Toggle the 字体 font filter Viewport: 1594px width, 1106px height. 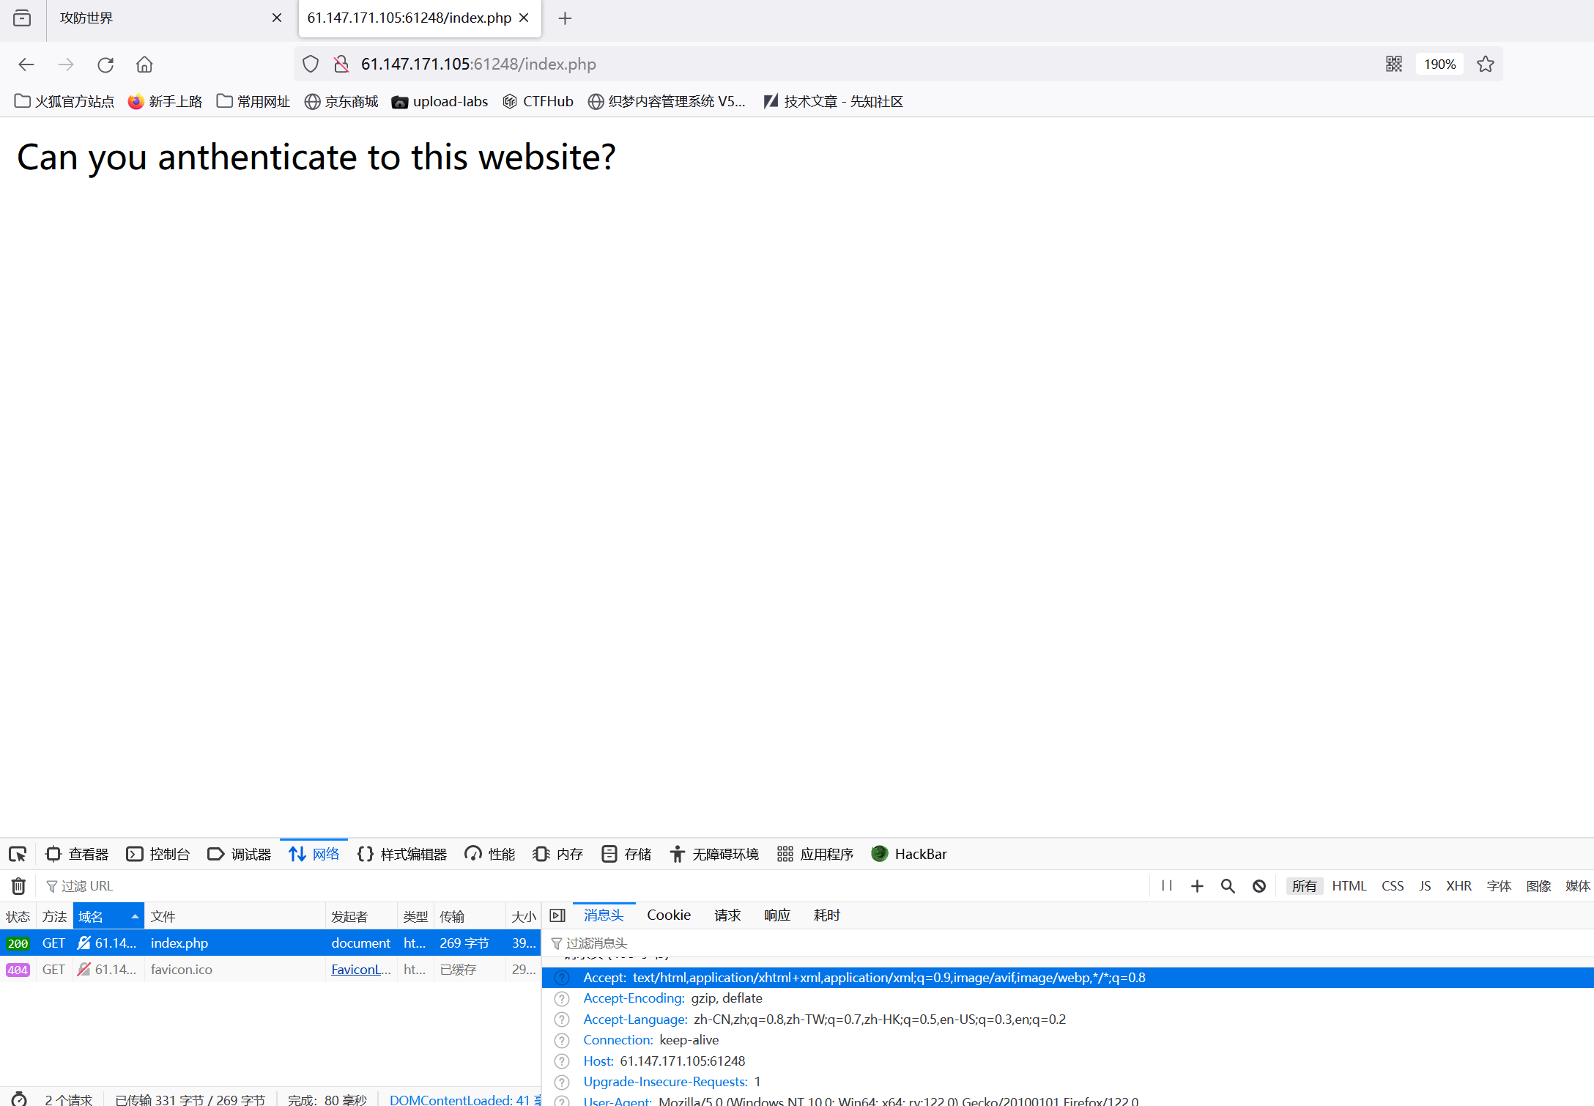pos(1499,886)
